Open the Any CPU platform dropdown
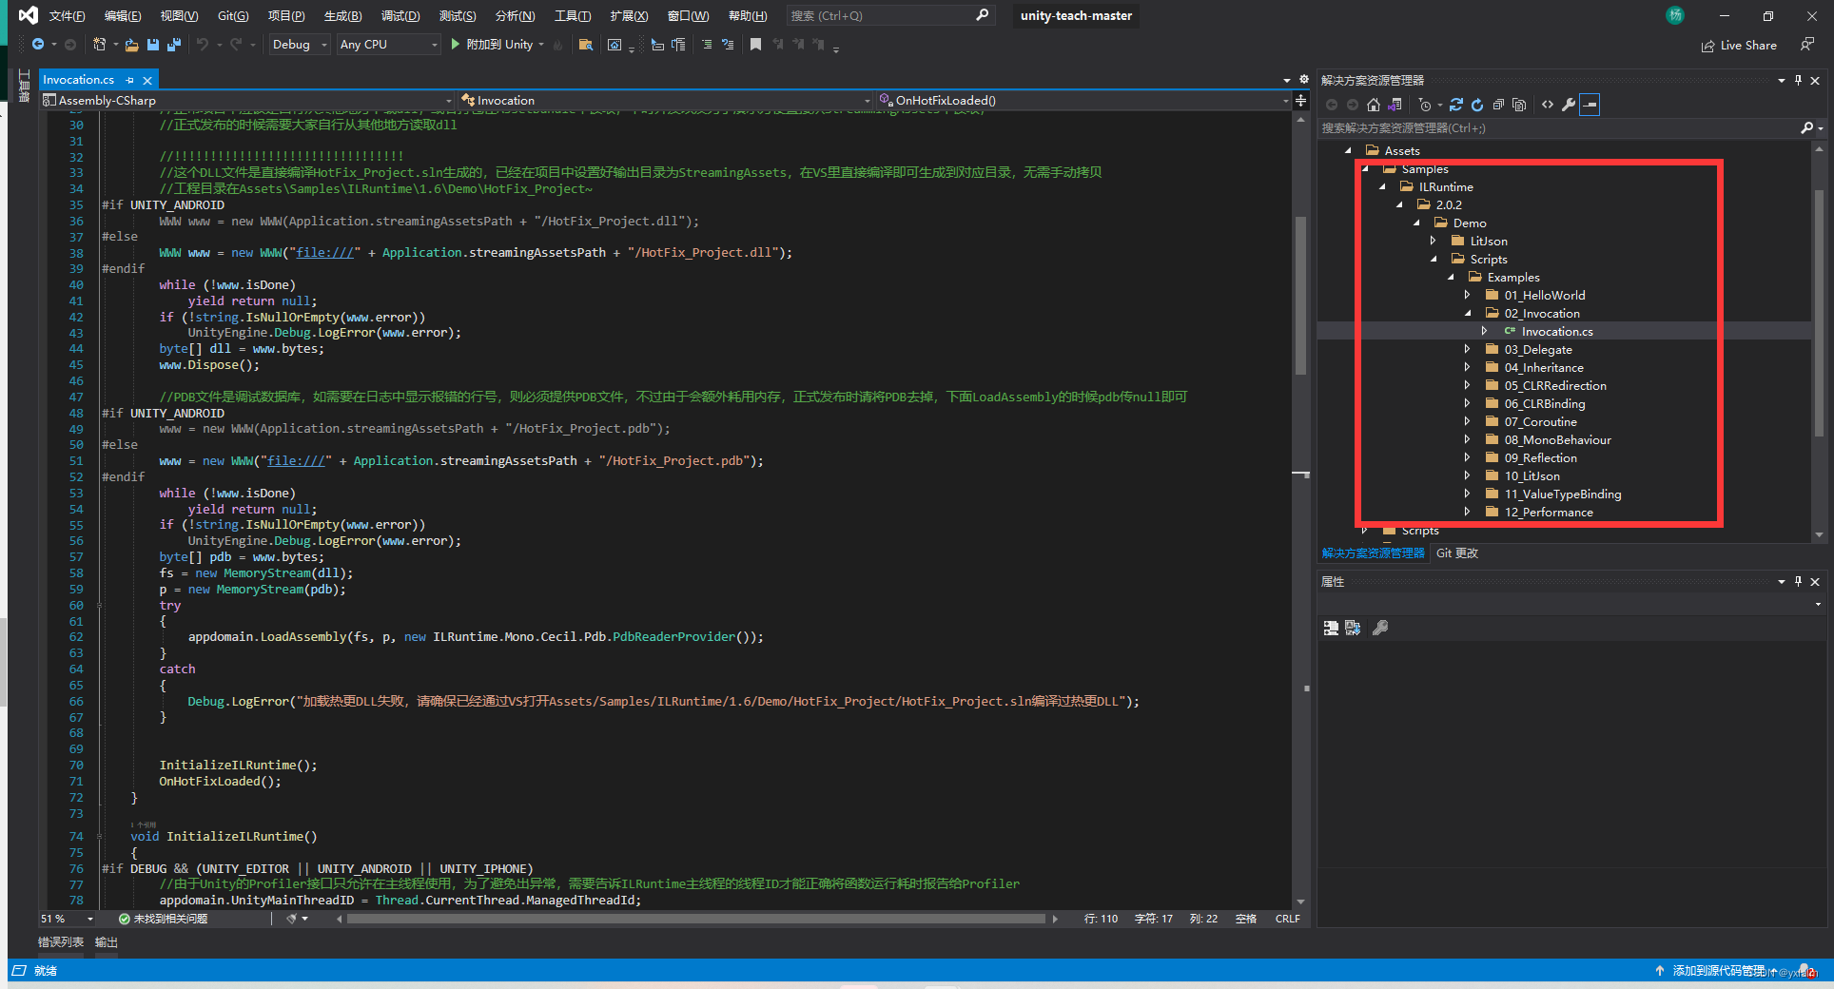This screenshot has height=989, width=1834. click(x=388, y=45)
